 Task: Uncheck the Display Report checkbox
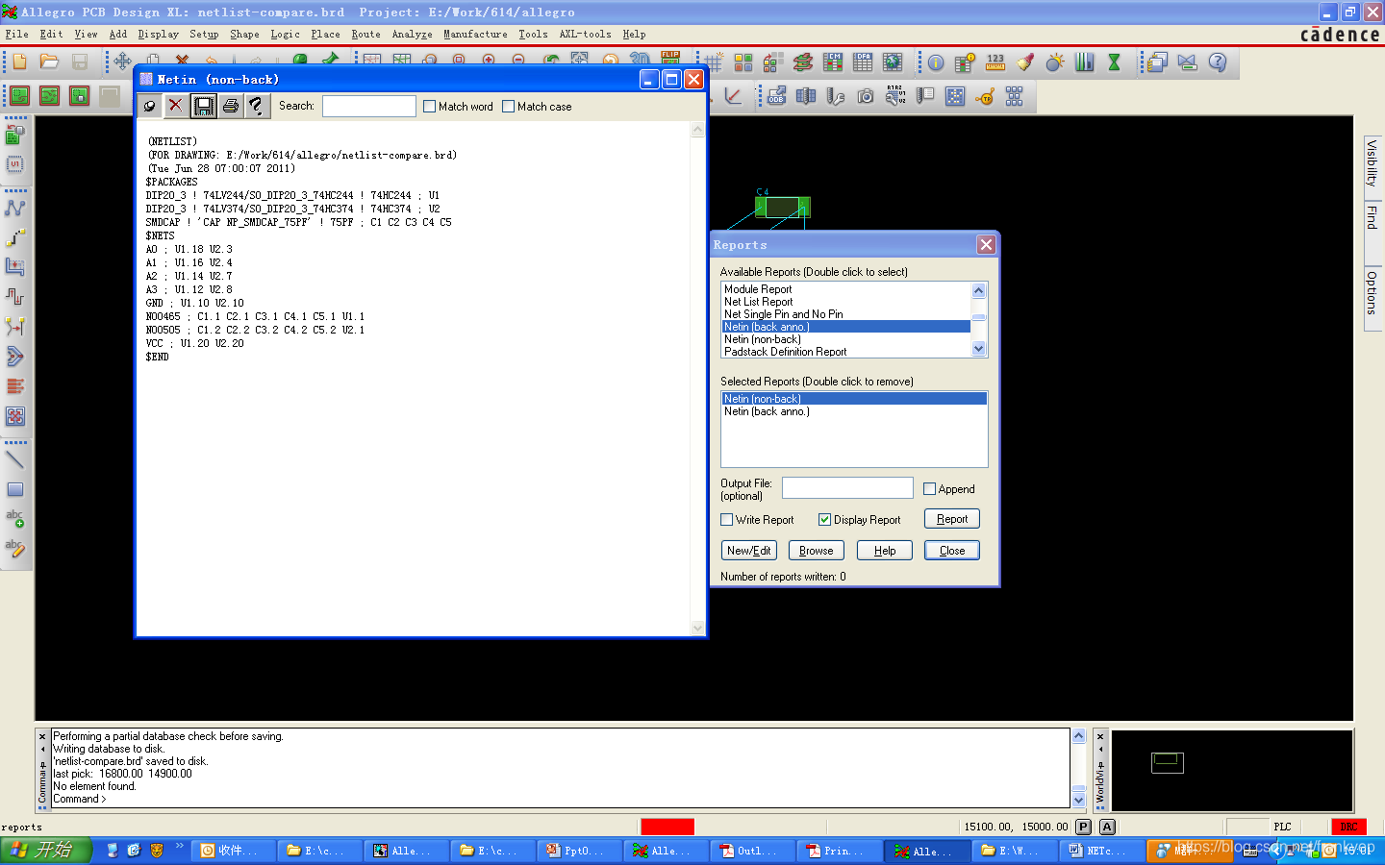(825, 520)
